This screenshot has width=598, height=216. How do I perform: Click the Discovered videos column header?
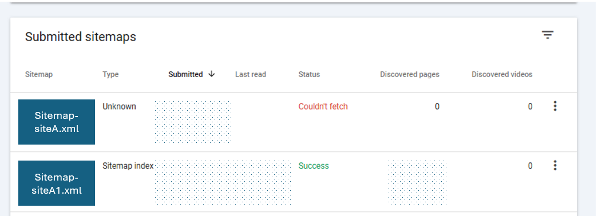pyautogui.click(x=502, y=74)
